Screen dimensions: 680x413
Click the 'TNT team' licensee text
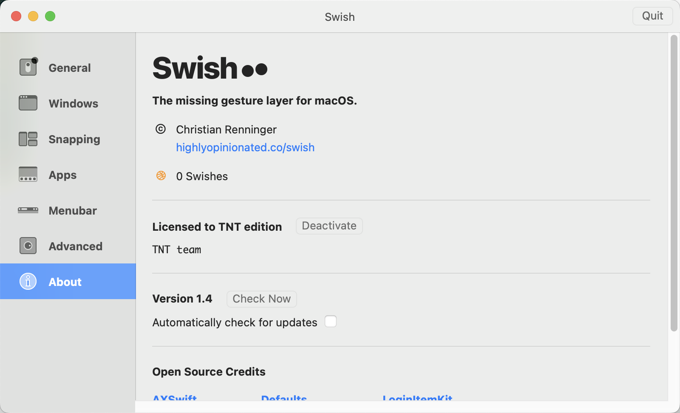(x=177, y=250)
